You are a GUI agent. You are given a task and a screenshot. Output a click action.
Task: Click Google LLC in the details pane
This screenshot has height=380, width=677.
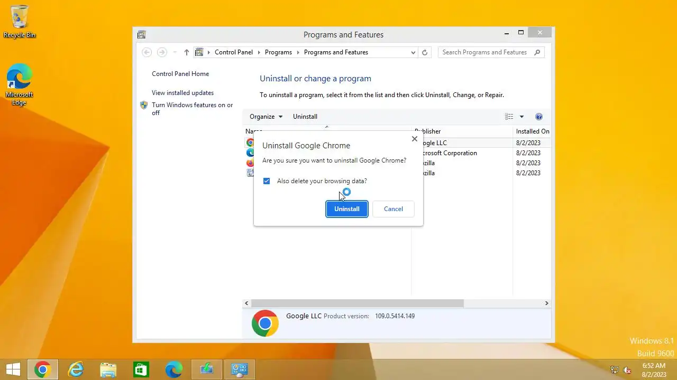[x=304, y=316]
